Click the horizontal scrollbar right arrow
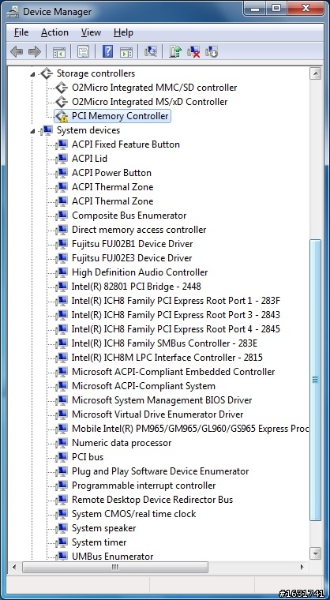 point(302,567)
